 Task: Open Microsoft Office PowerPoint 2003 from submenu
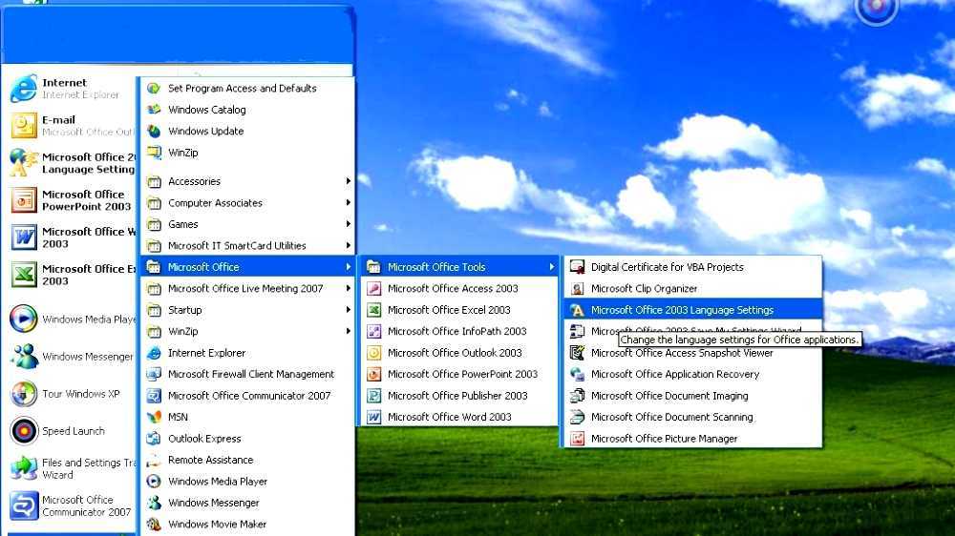pyautogui.click(x=459, y=374)
